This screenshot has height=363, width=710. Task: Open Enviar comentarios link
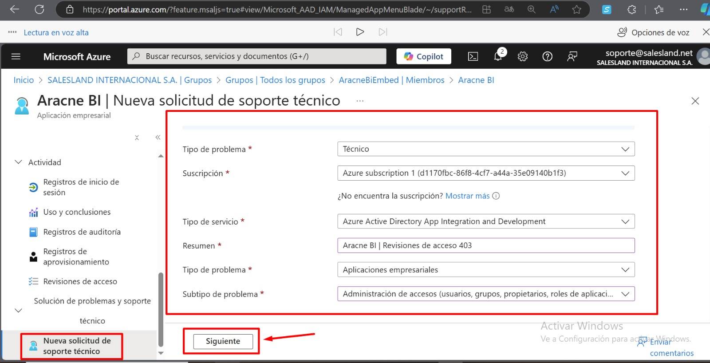coord(666,347)
